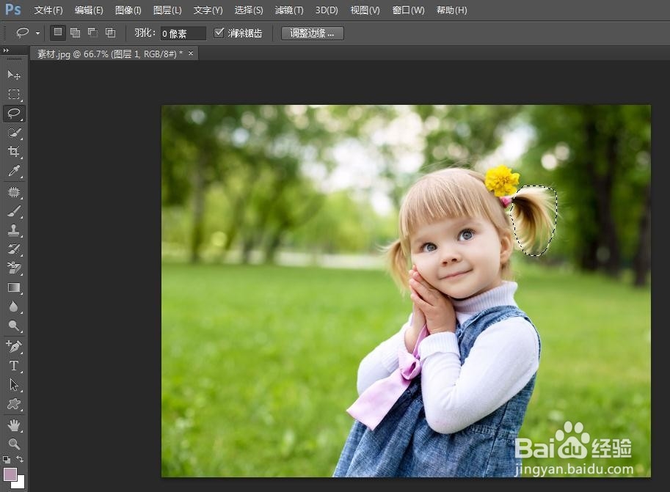Click the 调整边缘 button
The image size is (670, 492).
[x=313, y=33]
